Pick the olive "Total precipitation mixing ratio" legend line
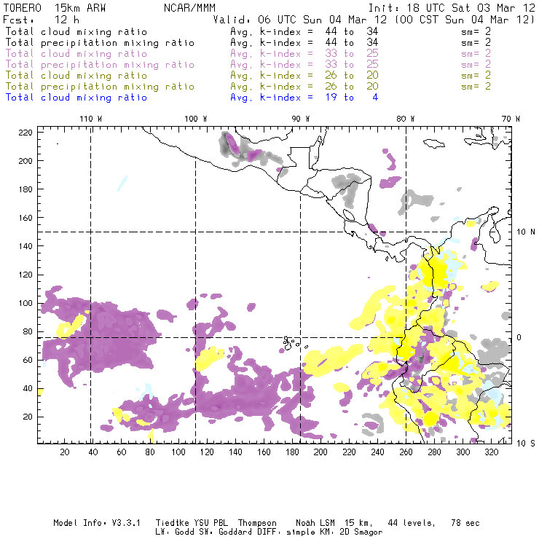The width and height of the screenshot is (539, 539). click(100, 86)
